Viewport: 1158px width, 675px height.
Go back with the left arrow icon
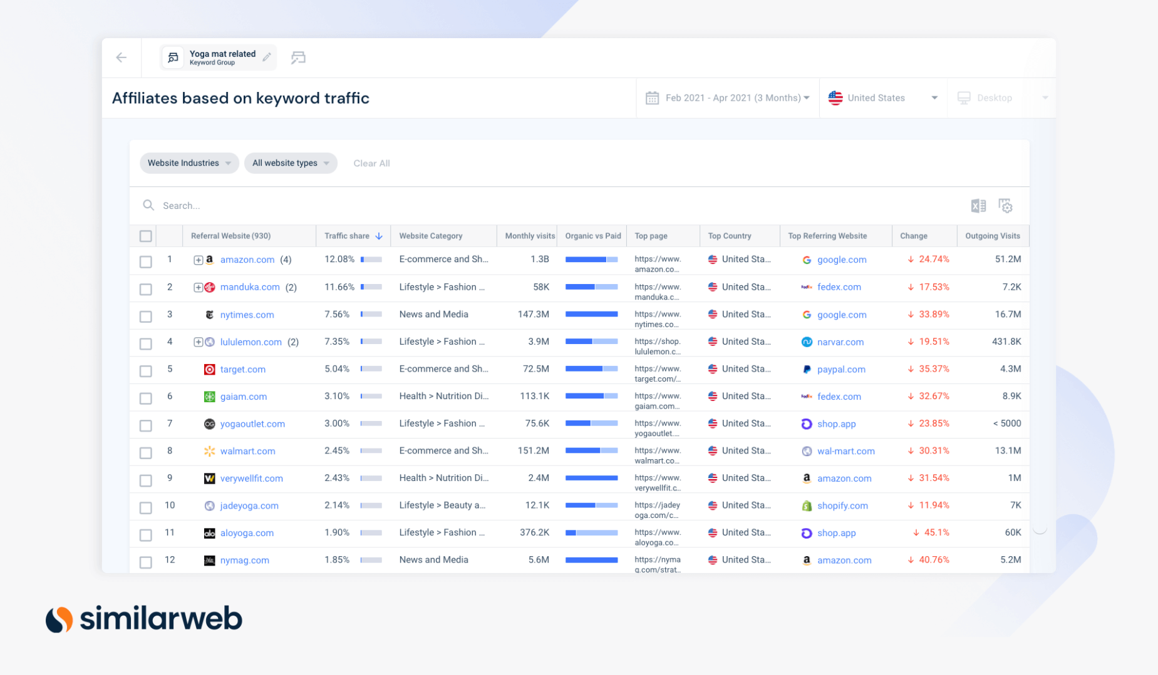[x=121, y=58]
